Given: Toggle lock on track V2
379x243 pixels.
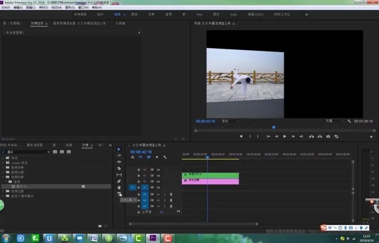Looking at the screenshot, I should tap(139, 181).
